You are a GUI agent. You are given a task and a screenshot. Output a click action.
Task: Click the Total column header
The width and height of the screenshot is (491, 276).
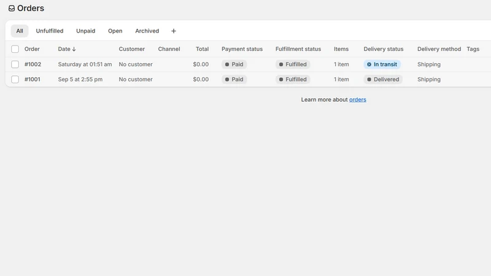pos(202,49)
